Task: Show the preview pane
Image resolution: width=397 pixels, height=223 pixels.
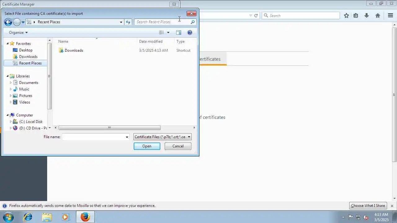Action: coord(179,33)
